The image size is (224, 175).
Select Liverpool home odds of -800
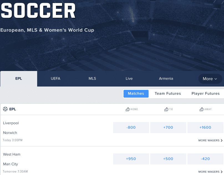point(131,127)
